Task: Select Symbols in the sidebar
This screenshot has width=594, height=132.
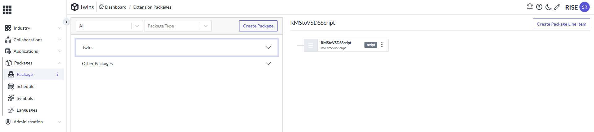Action: (25, 98)
